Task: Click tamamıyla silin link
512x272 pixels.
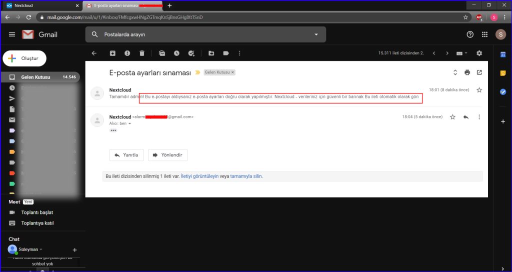Action: [246, 176]
